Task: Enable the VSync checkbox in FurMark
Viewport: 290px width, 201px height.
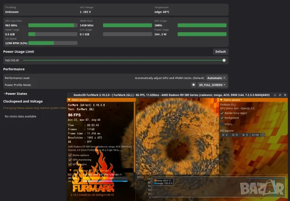Action: tap(222, 124)
